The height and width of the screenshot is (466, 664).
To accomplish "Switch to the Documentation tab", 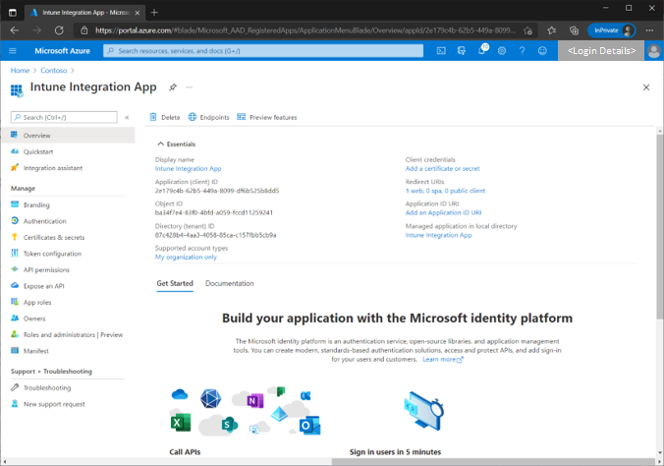I will tap(230, 283).
